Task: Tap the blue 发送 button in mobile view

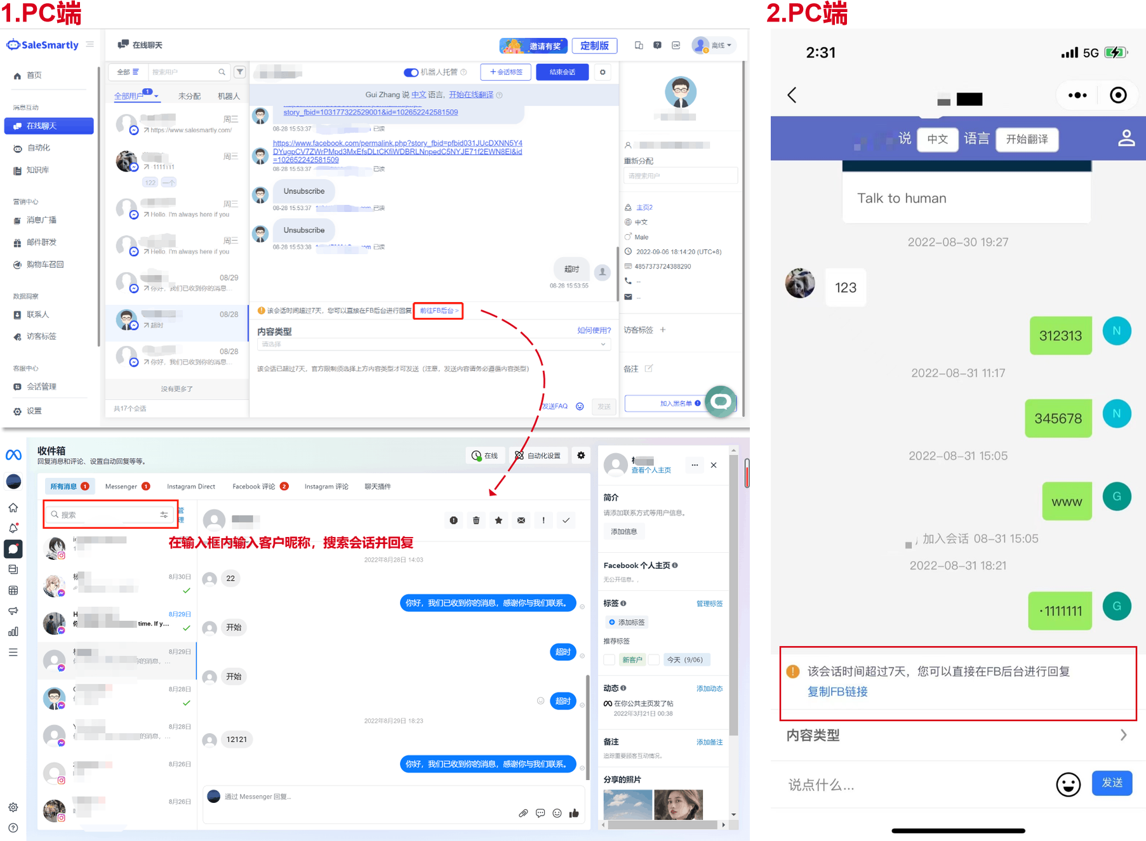Action: [1112, 783]
